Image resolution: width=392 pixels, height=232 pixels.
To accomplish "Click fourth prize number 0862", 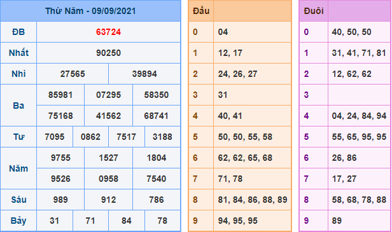I will 90,137.
